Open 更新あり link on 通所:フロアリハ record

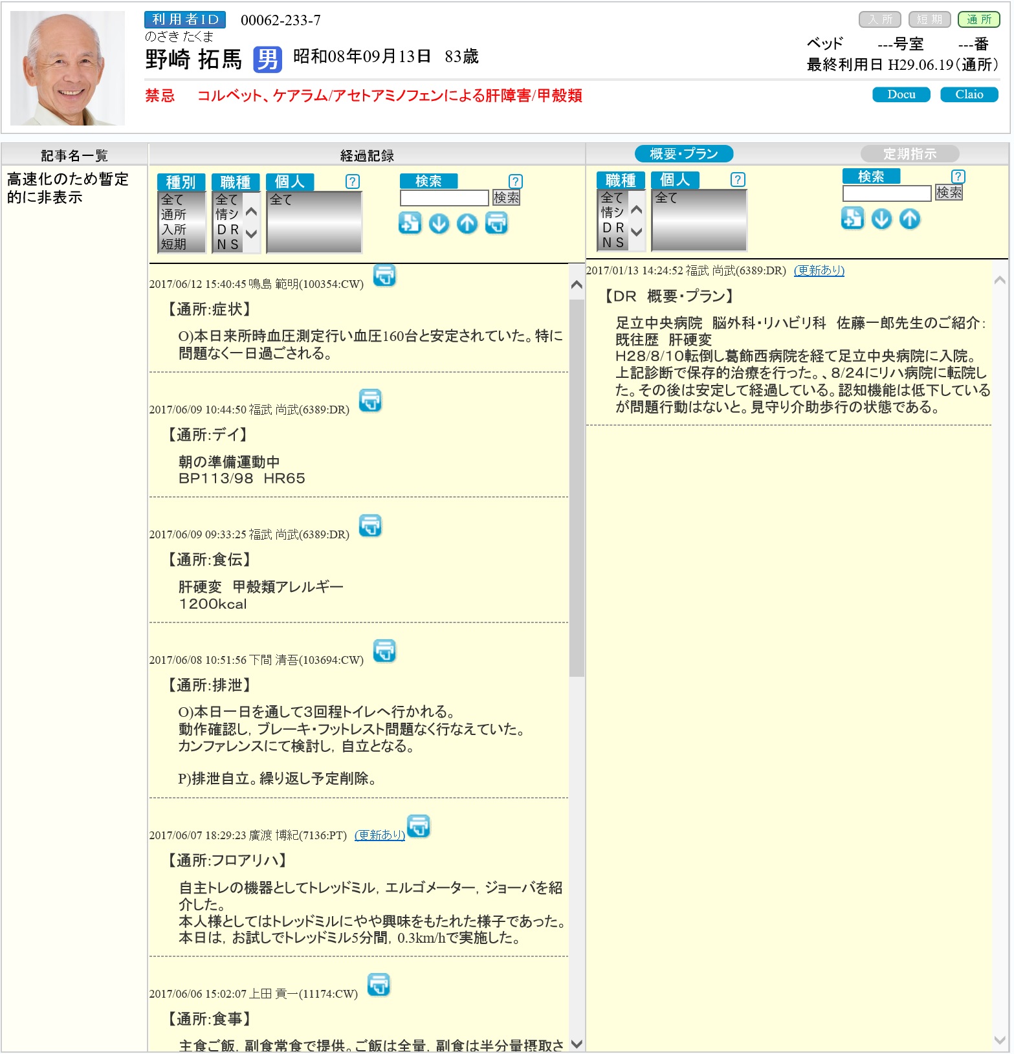380,835
